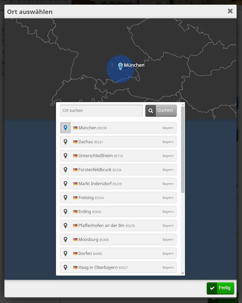Image resolution: width=242 pixels, height=303 pixels.
Task: Click the location list scrollbar thumb
Action: point(183,150)
